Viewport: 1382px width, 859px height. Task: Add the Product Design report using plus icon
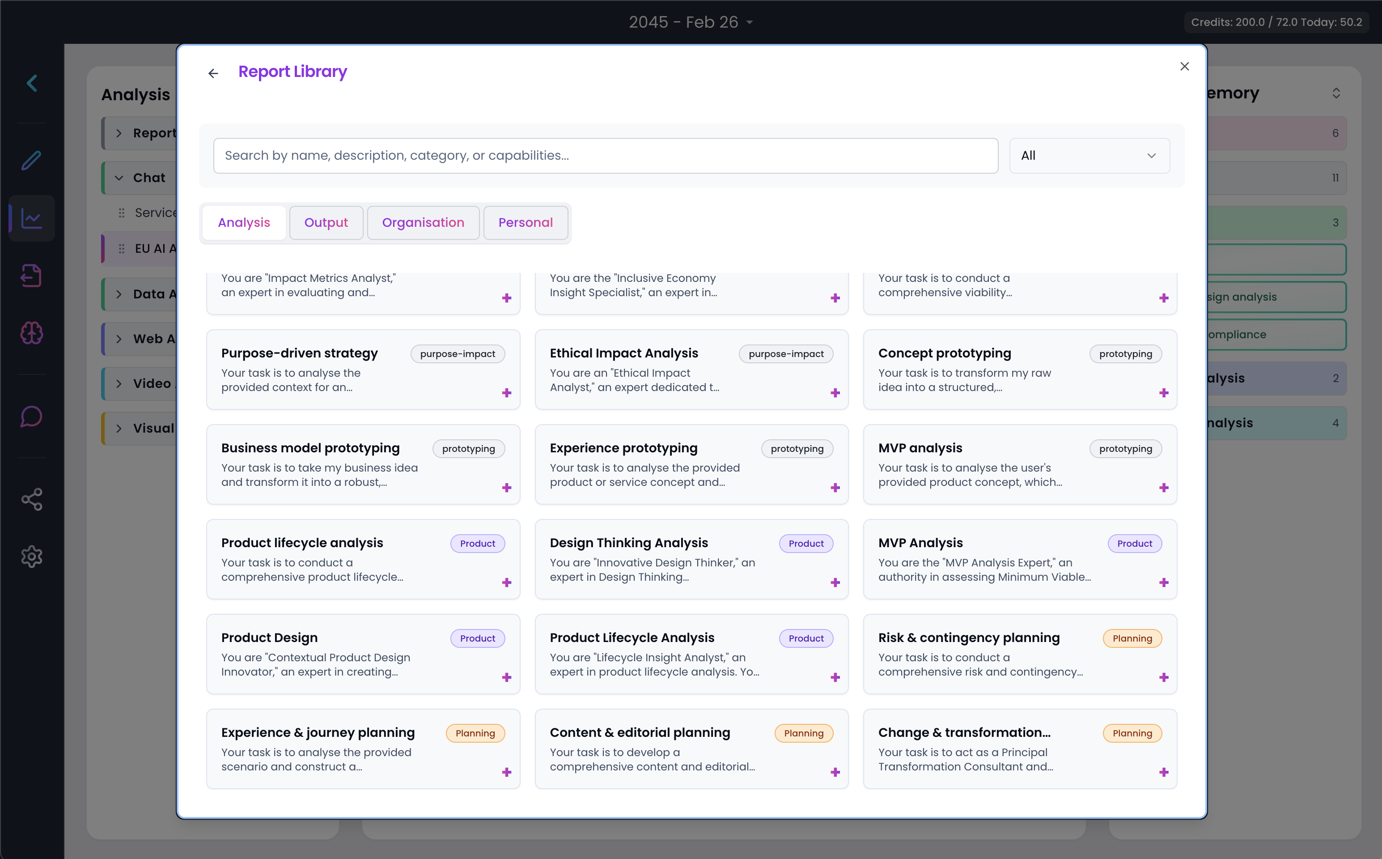pyautogui.click(x=506, y=677)
